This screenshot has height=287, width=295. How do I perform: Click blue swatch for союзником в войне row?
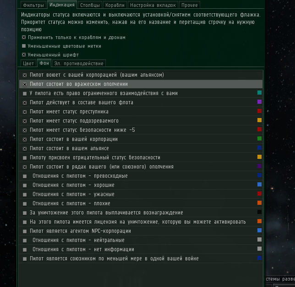[x=259, y=258]
